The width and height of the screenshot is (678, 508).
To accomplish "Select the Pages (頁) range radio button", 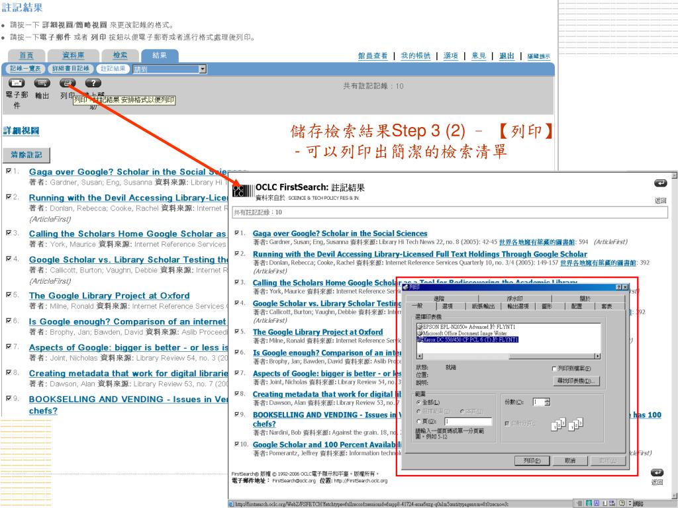I will pos(418,421).
